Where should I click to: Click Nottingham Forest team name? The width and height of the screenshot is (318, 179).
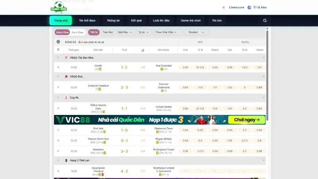[x=163, y=150]
